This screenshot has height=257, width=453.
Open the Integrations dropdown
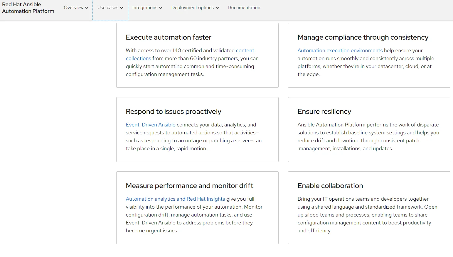point(147,8)
